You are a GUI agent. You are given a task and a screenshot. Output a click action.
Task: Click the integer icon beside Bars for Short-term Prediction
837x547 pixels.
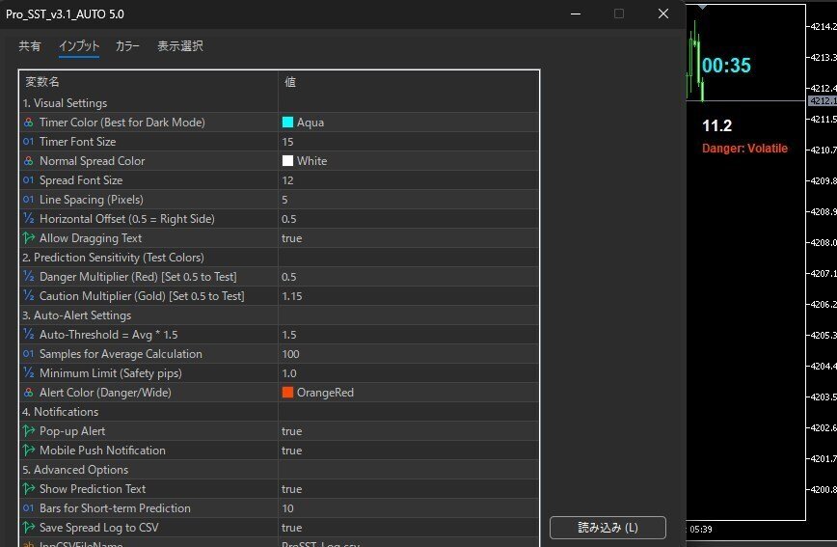click(x=28, y=508)
